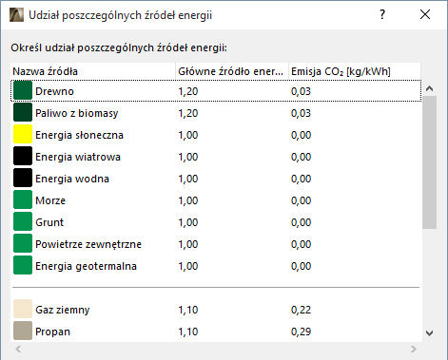The width and height of the screenshot is (448, 360).
Task: Click Drewno CO₂ emission value 0,03
Action: coord(301,91)
